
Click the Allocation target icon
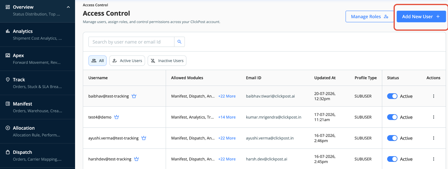coord(8,128)
